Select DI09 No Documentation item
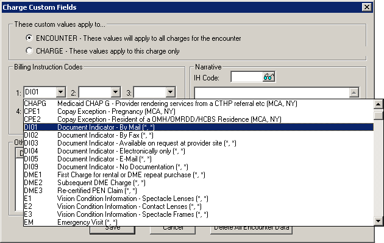This screenshot has width=384, height=243. click(x=199, y=167)
